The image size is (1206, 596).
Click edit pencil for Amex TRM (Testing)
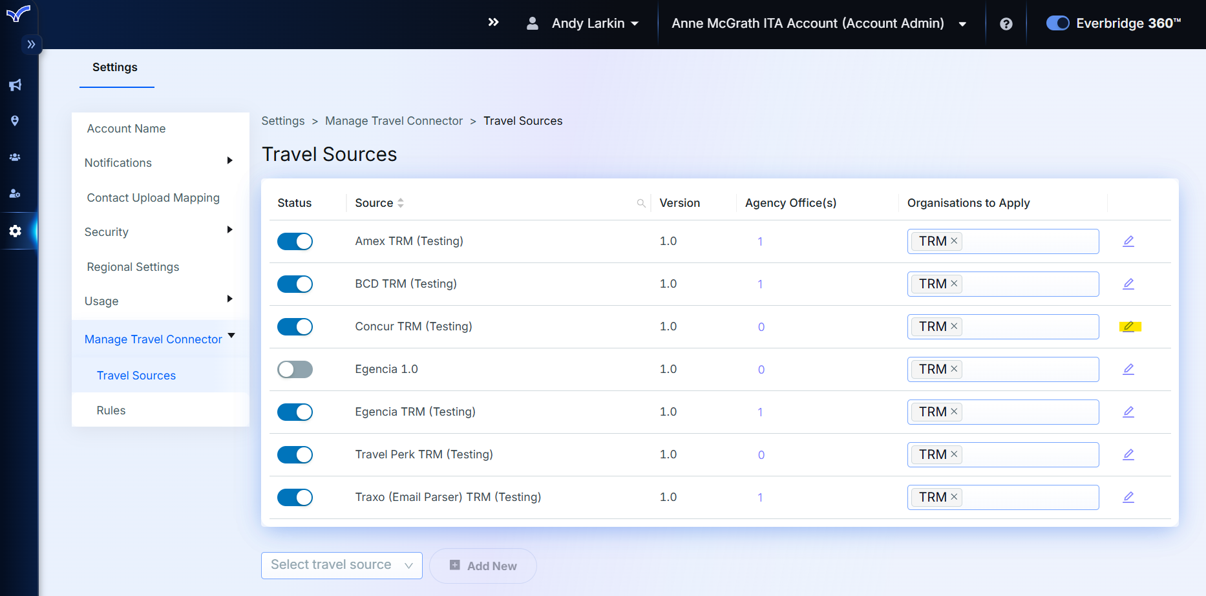tap(1128, 241)
